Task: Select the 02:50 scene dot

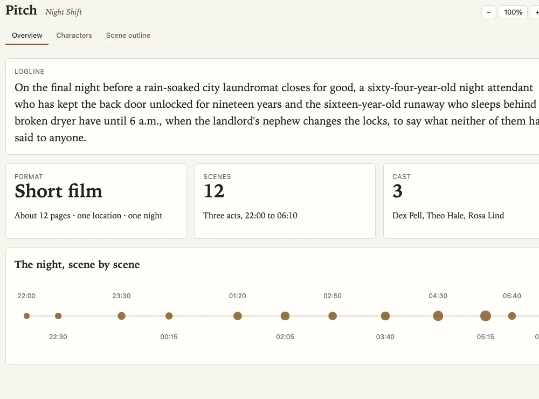Action: click(333, 316)
